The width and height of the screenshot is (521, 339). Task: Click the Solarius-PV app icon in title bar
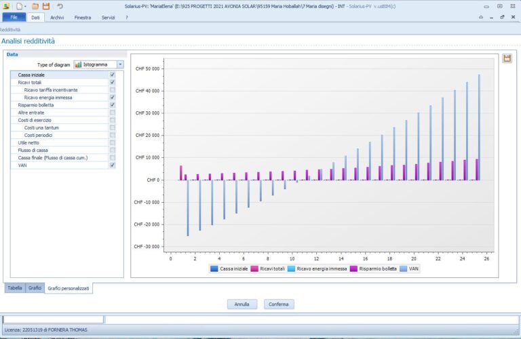(x=6, y=6)
